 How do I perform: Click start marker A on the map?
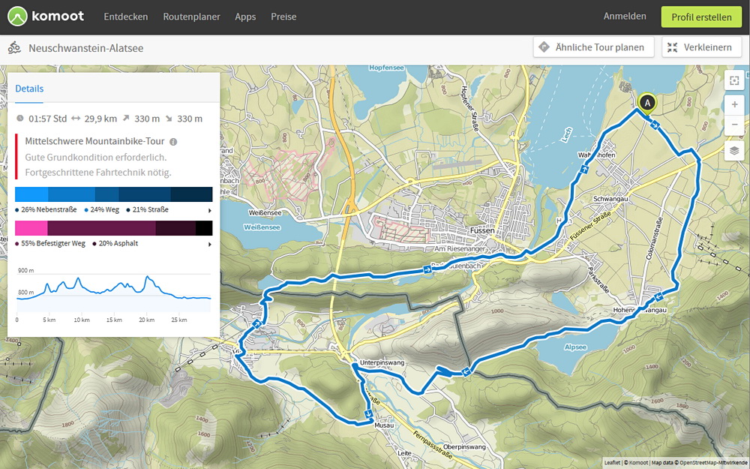pos(646,103)
